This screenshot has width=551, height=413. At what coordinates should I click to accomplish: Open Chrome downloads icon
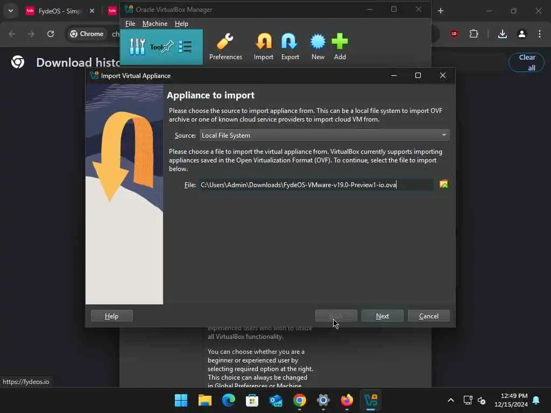(502, 34)
